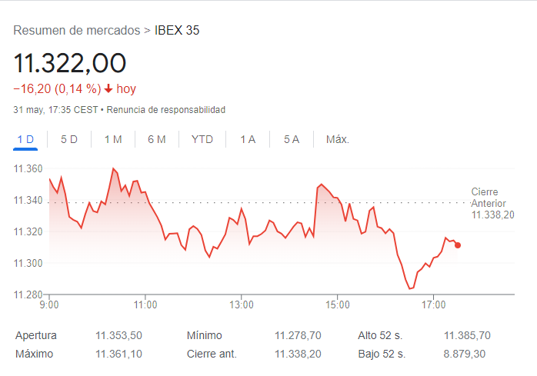The height and width of the screenshot is (376, 537).
Task: Click the "Renuncia de responsabilidad" link
Action: click(x=165, y=110)
